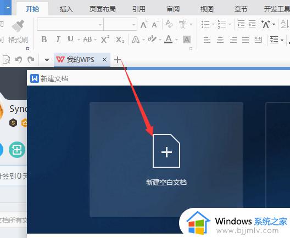Switch to the 章节 tab
This screenshot has height=238, width=290.
tap(241, 9)
